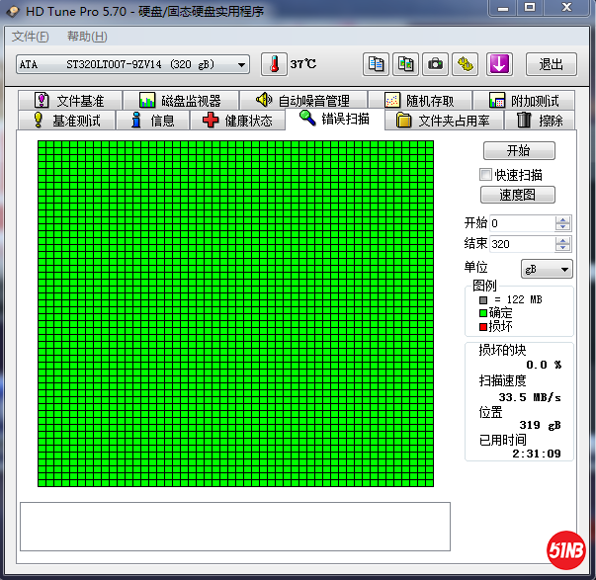Open the 单位 gB unit dropdown

pyautogui.click(x=547, y=269)
